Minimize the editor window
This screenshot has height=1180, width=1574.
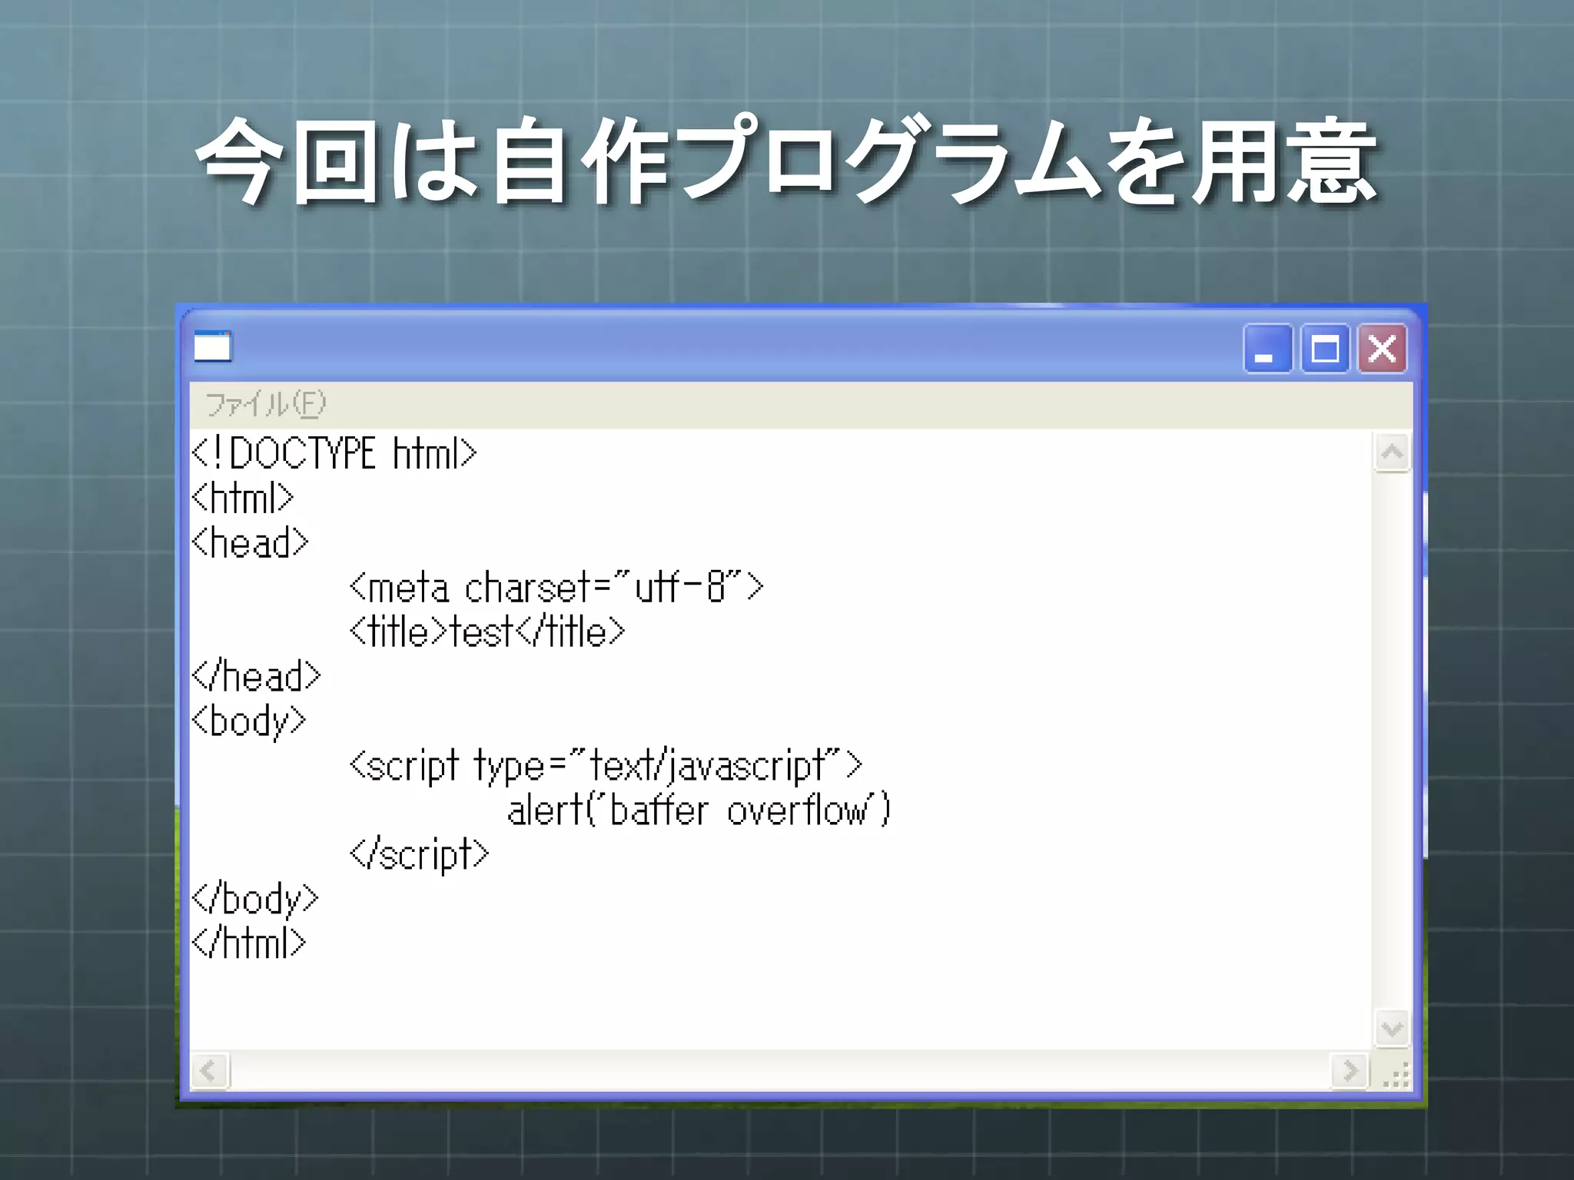click(x=1267, y=349)
